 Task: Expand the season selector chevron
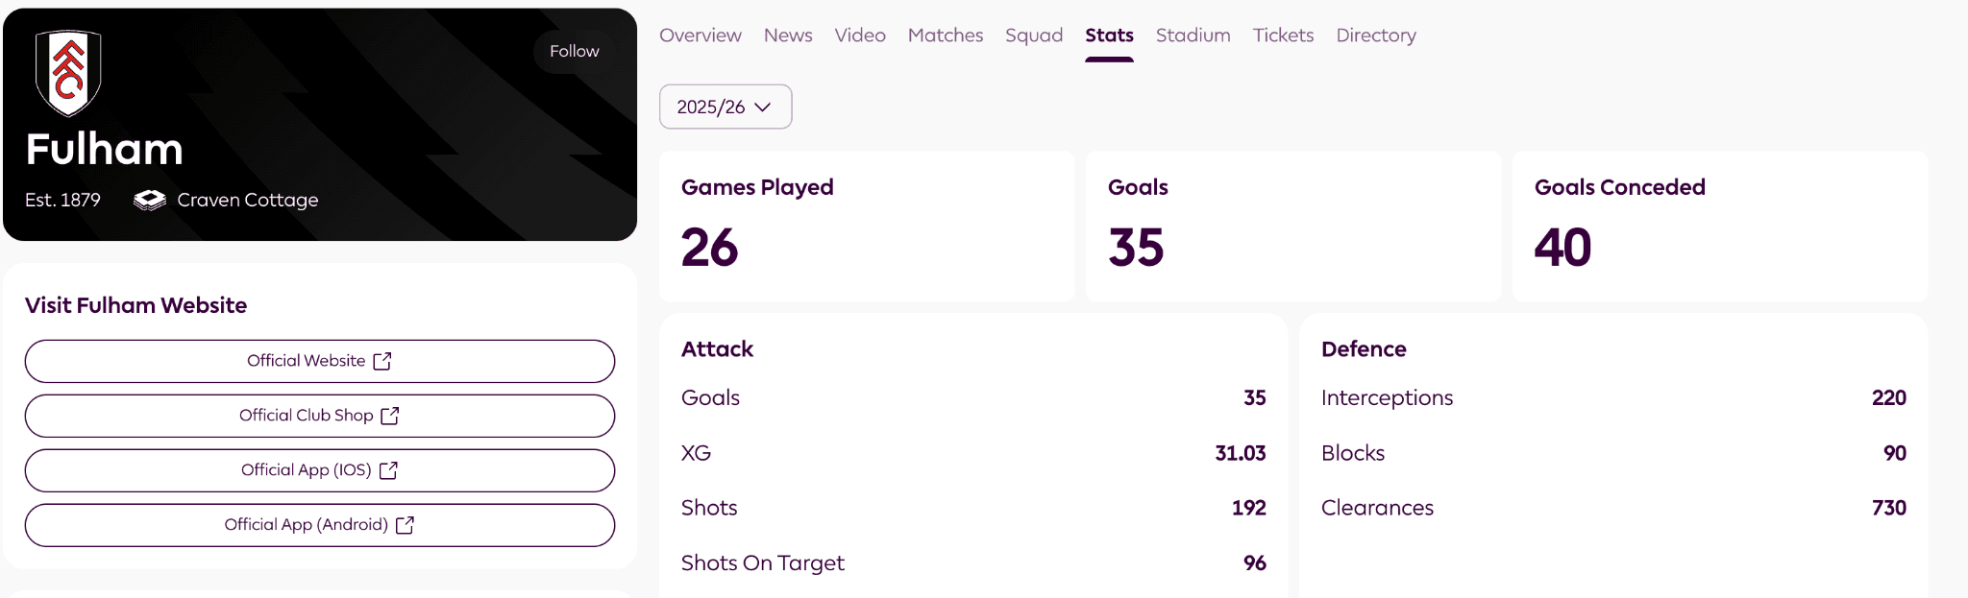(764, 108)
